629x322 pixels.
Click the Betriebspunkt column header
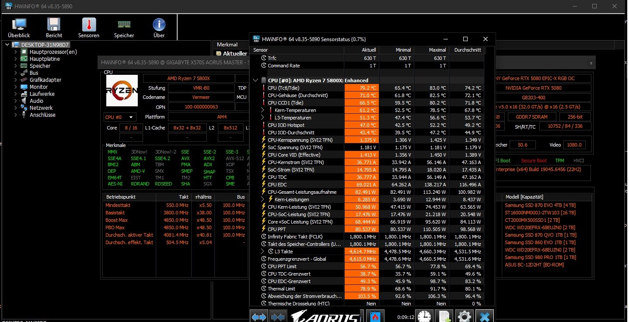129,197
